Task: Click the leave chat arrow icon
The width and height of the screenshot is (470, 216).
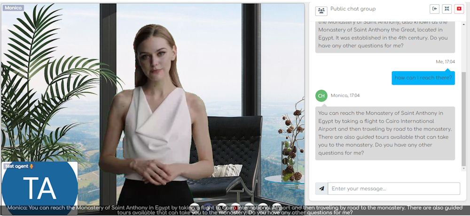Action: (x=434, y=9)
